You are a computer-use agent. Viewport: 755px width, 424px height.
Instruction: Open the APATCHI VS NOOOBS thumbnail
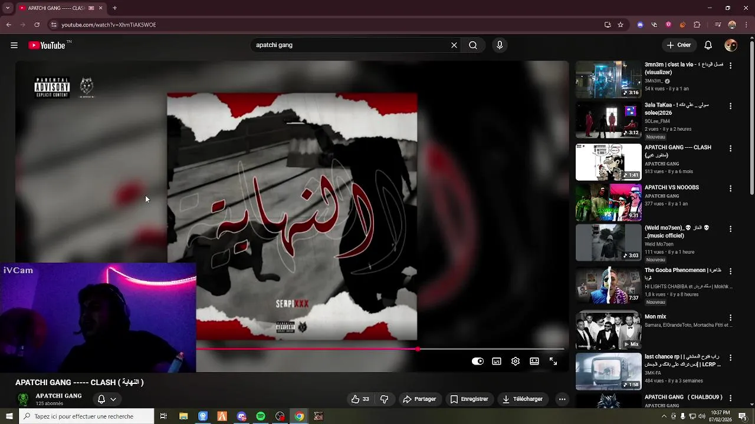(608, 203)
